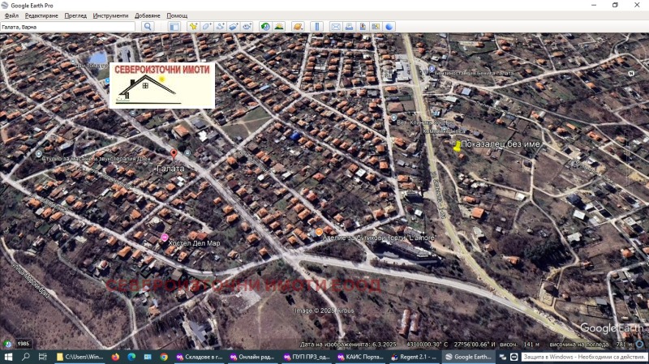Select the Add Path tool
Screen dimensions: 649x364
coord(220,27)
